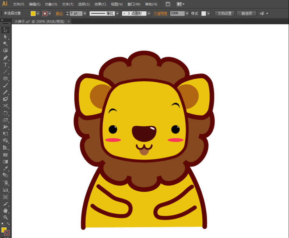
Task: Choose the Magic Wand tool
Action: (x=5, y=44)
